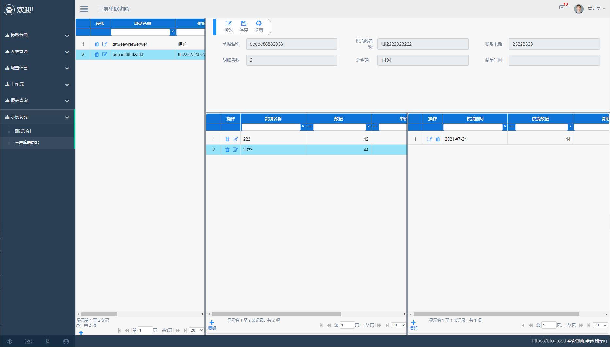Open the 管理员 user dropdown

pos(596,9)
